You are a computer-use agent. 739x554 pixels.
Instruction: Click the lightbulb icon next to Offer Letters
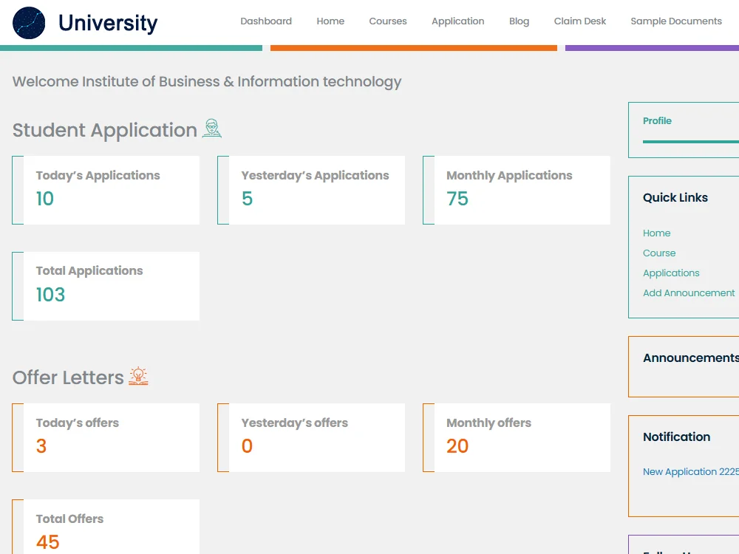138,376
